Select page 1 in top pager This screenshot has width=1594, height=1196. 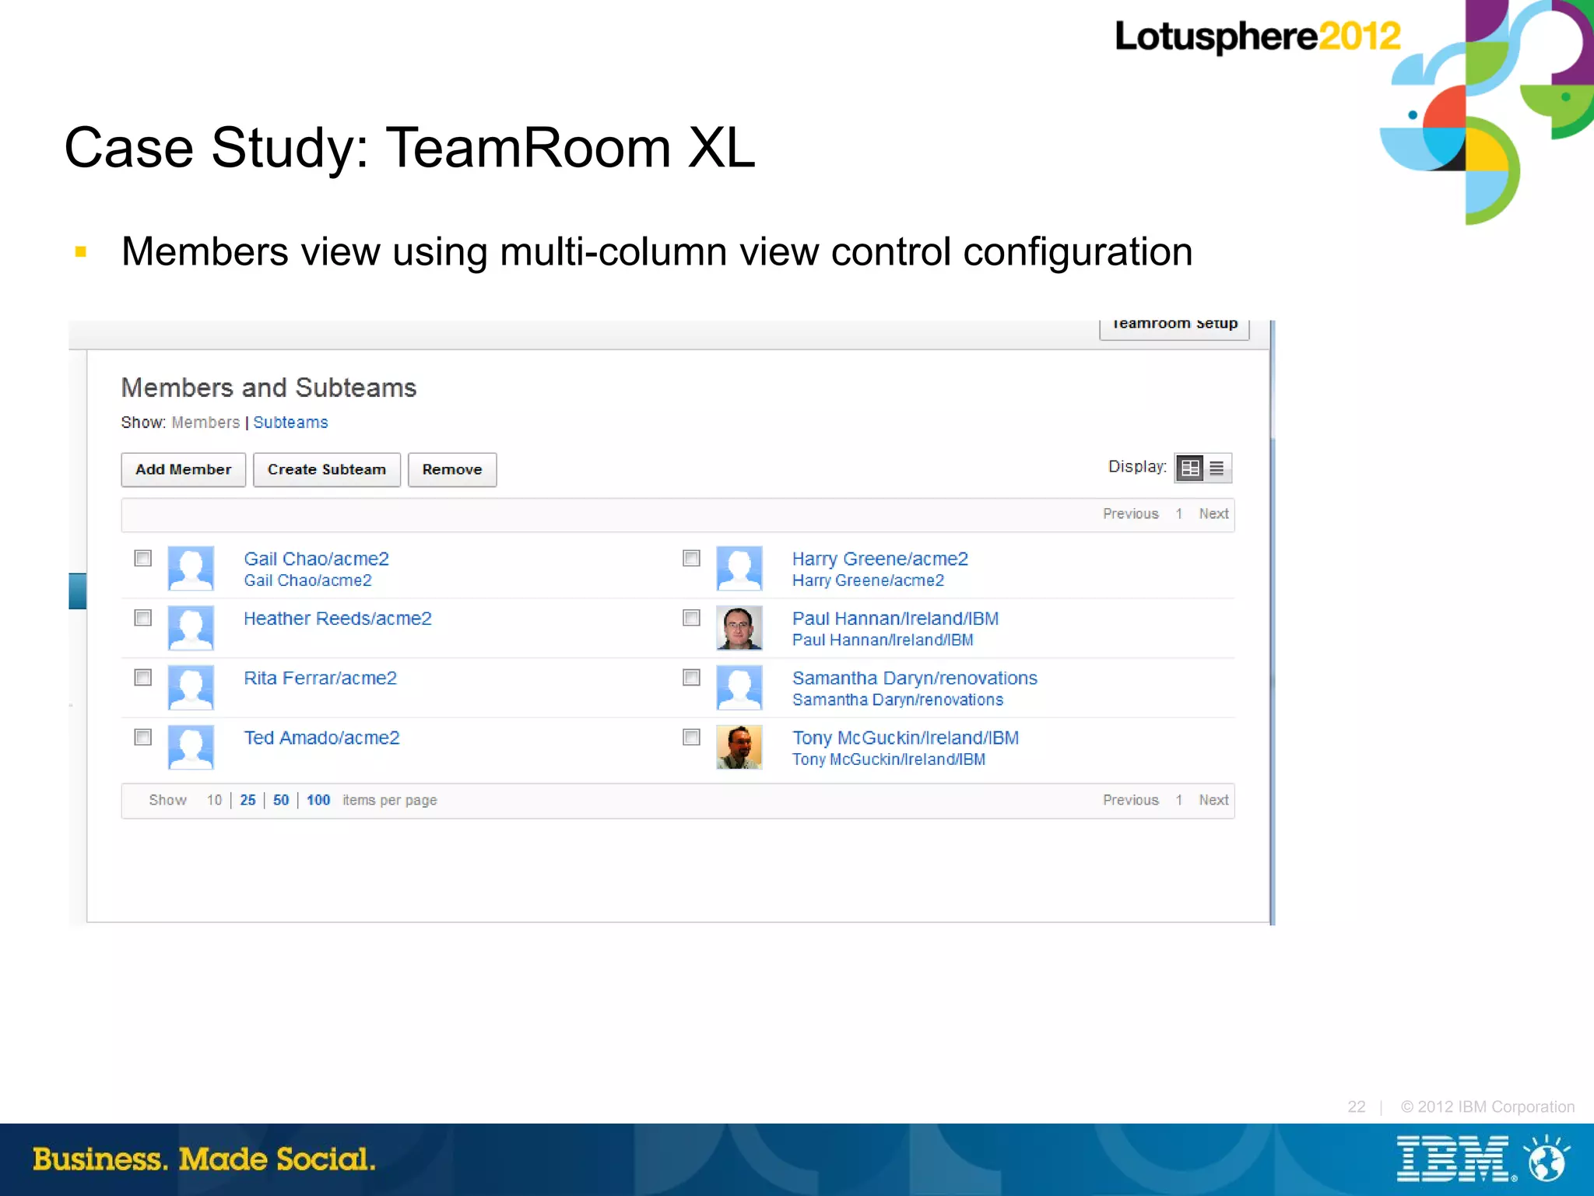tap(1179, 514)
